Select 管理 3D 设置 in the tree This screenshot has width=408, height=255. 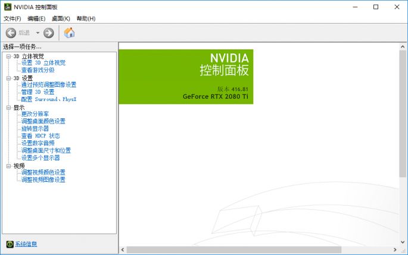click(38, 92)
